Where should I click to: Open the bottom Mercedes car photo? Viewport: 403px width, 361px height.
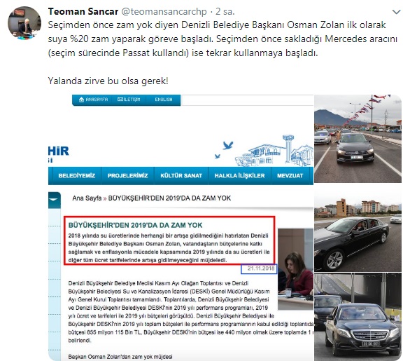click(358, 317)
